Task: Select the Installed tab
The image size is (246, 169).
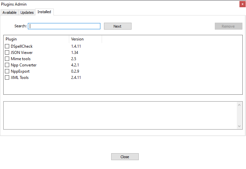Action: click(44, 12)
